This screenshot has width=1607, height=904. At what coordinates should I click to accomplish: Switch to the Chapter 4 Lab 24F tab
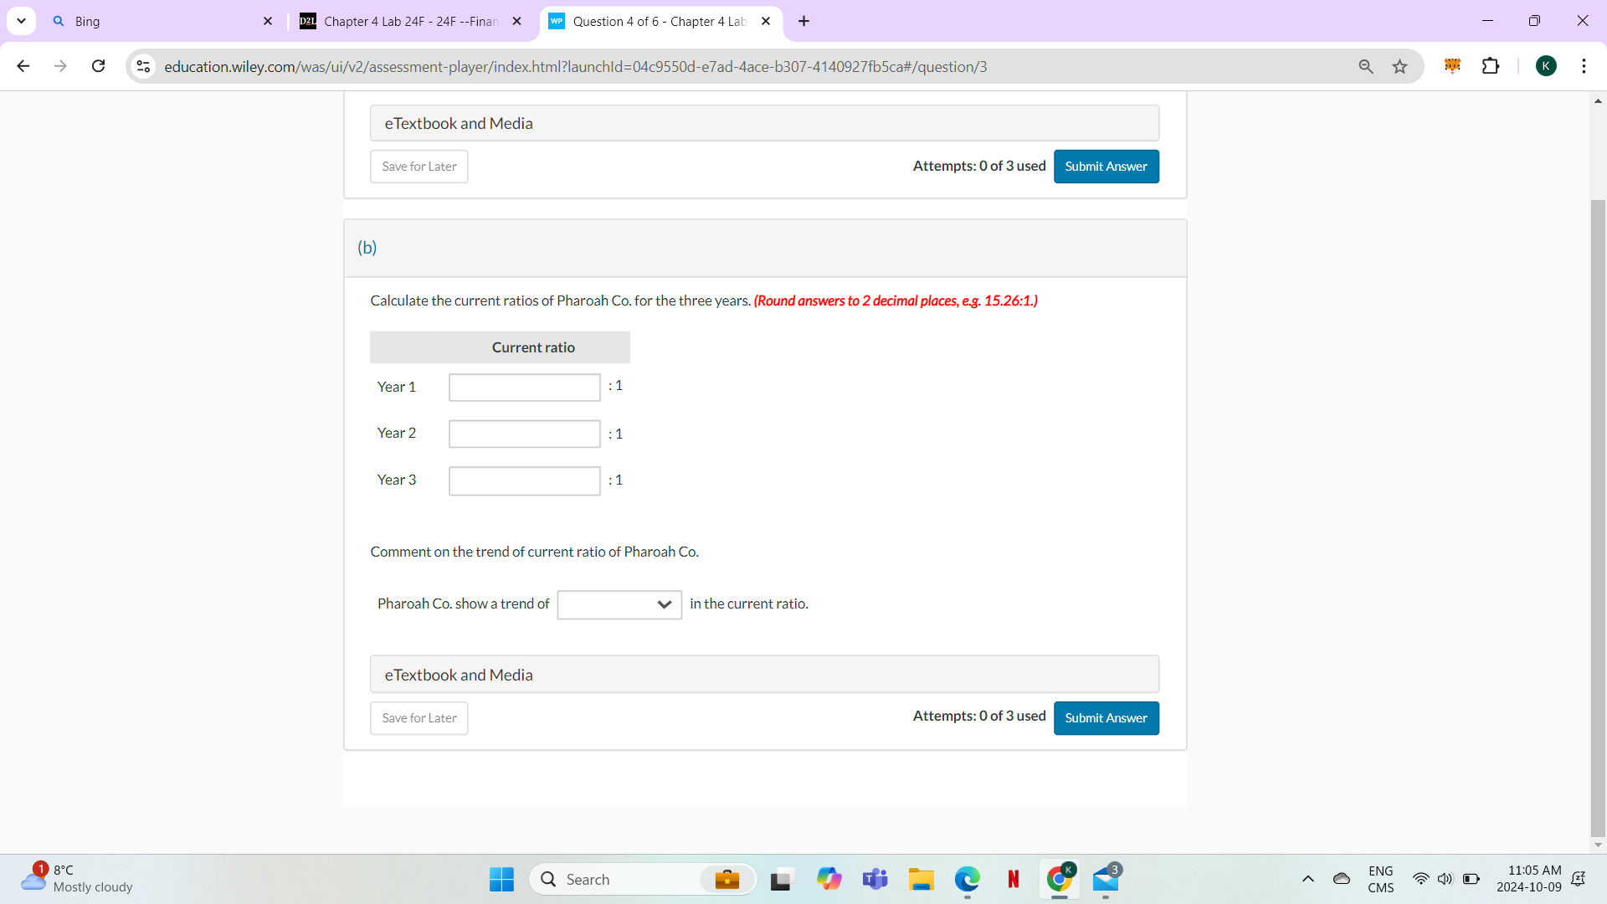point(402,21)
